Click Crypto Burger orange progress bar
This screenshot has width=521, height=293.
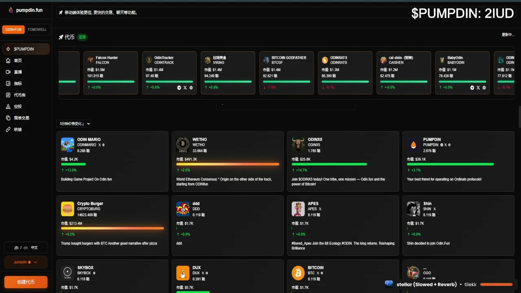click(113, 228)
